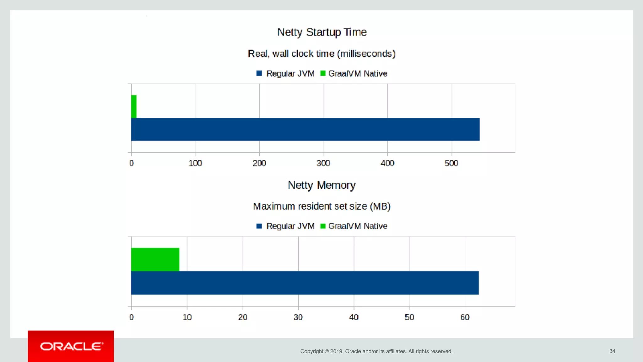This screenshot has height=362, width=643.
Task: Click the green GraalVM Native legend swatch in startup chart
Action: coord(323,73)
